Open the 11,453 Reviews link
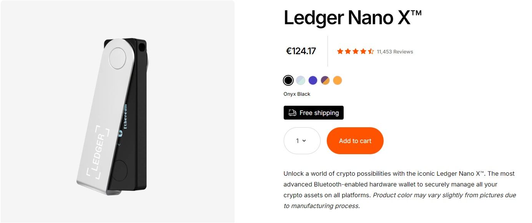 pyautogui.click(x=395, y=52)
